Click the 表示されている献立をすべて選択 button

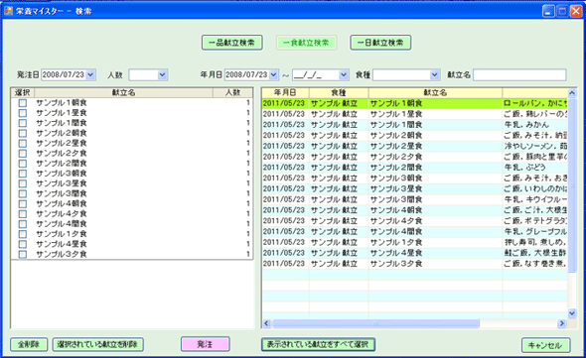click(318, 344)
